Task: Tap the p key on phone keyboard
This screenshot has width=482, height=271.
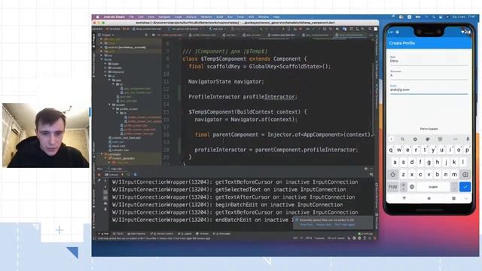Action: 467,151
